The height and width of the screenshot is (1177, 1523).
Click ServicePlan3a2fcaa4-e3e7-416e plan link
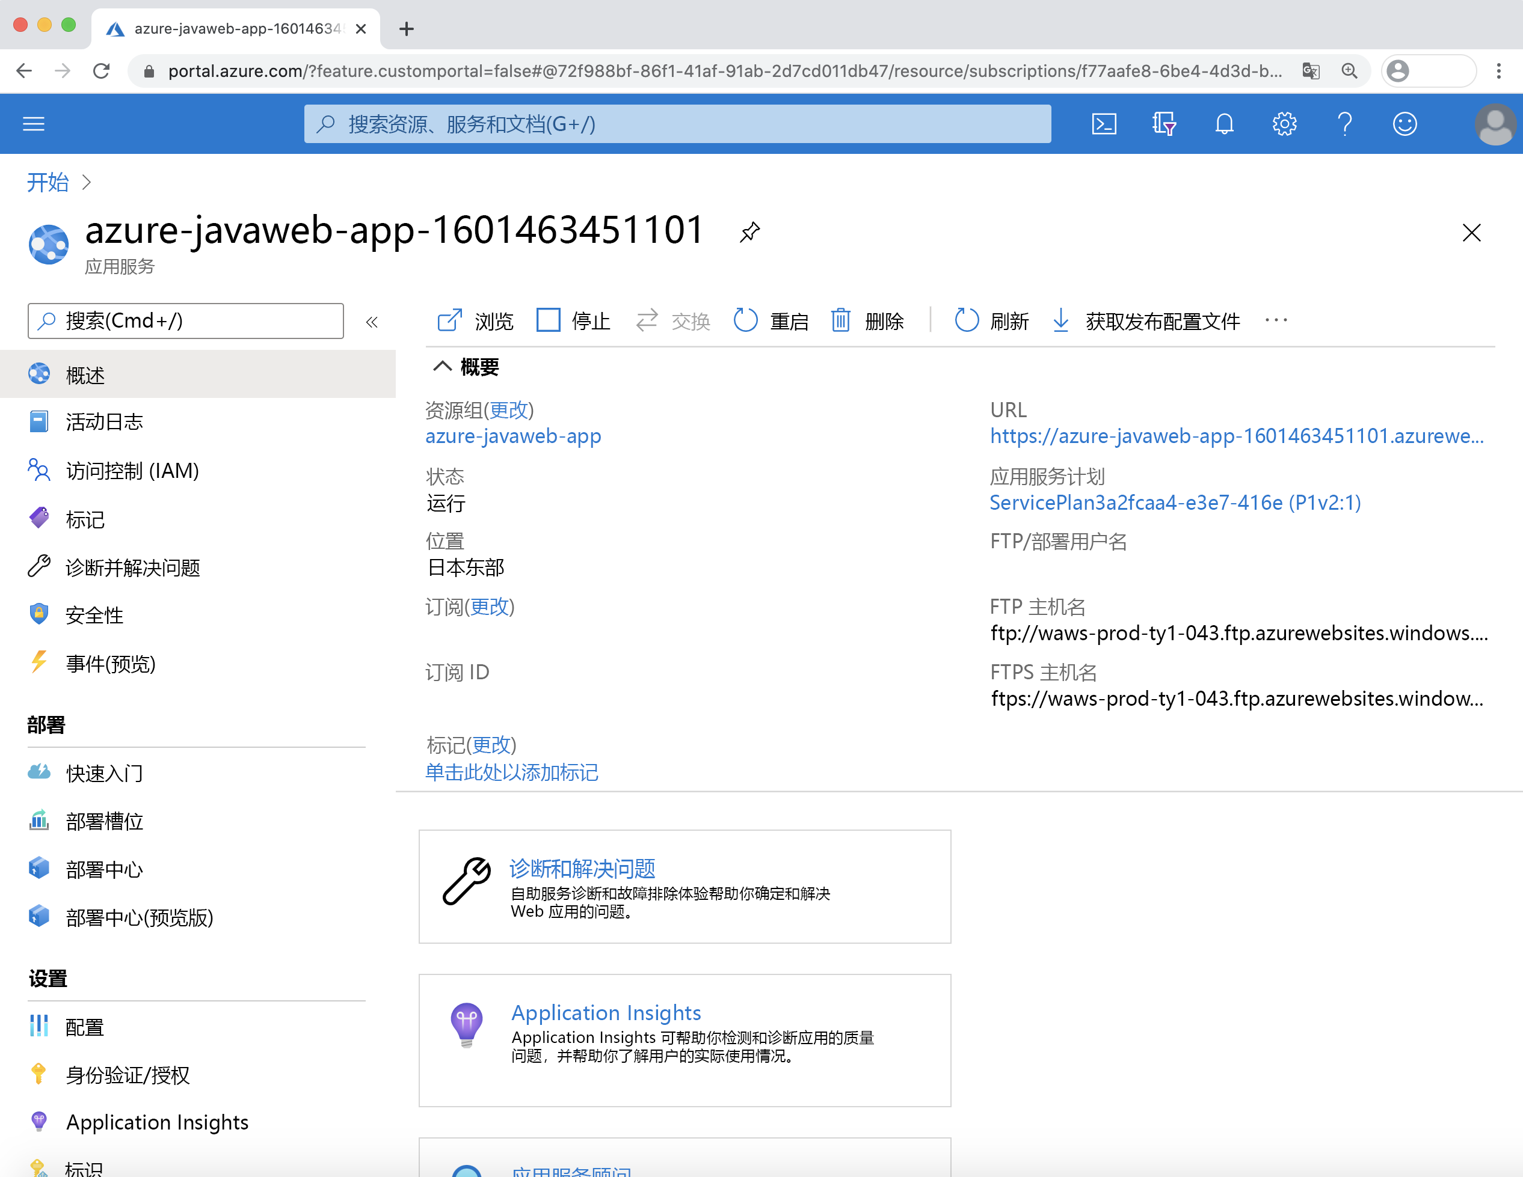click(x=1174, y=501)
